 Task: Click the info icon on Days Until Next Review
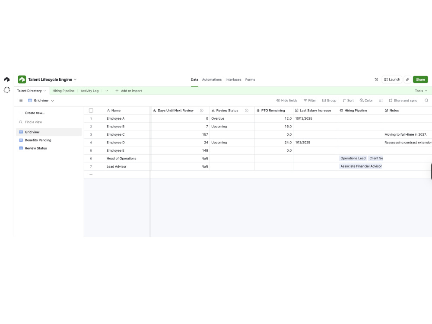tap(201, 111)
